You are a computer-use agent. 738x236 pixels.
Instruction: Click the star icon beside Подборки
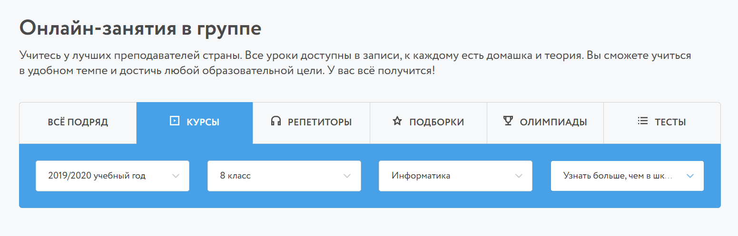coord(397,121)
